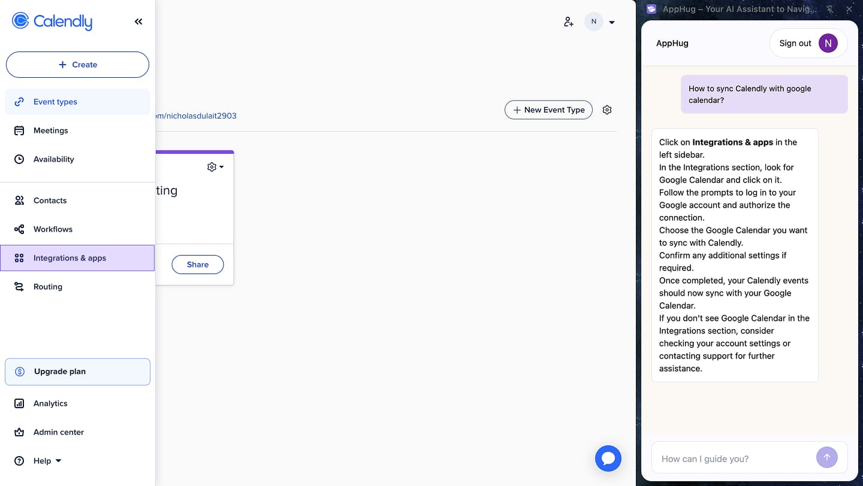Open Meetings in sidebar

[x=77, y=130]
